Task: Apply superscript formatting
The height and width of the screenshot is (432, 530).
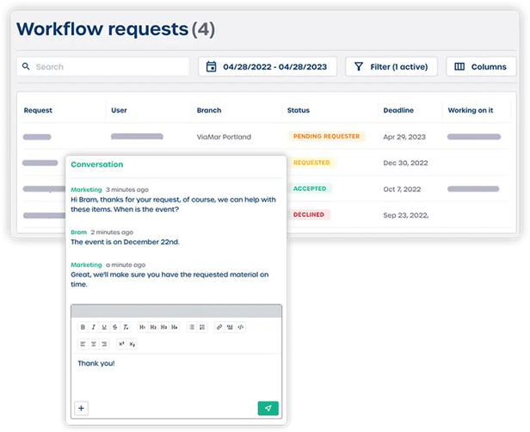Action: (121, 343)
